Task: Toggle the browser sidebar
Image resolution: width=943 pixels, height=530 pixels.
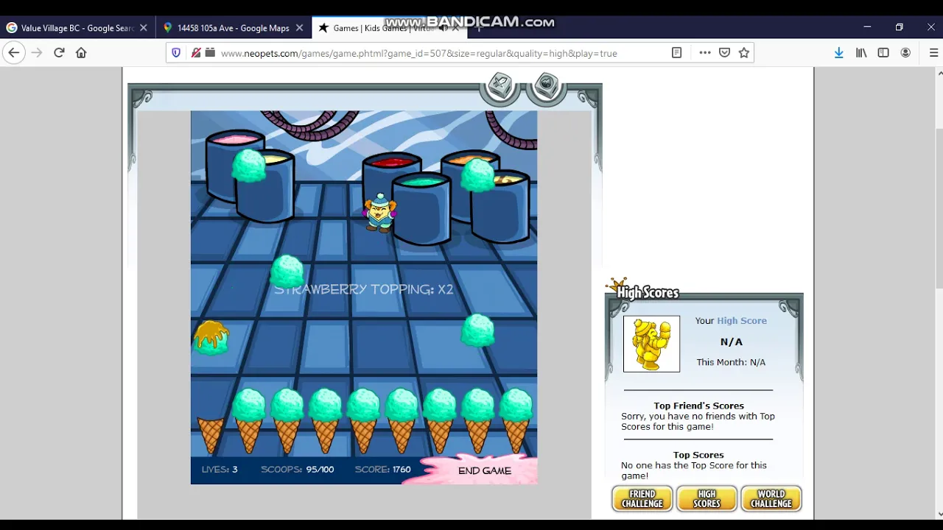Action: point(883,52)
